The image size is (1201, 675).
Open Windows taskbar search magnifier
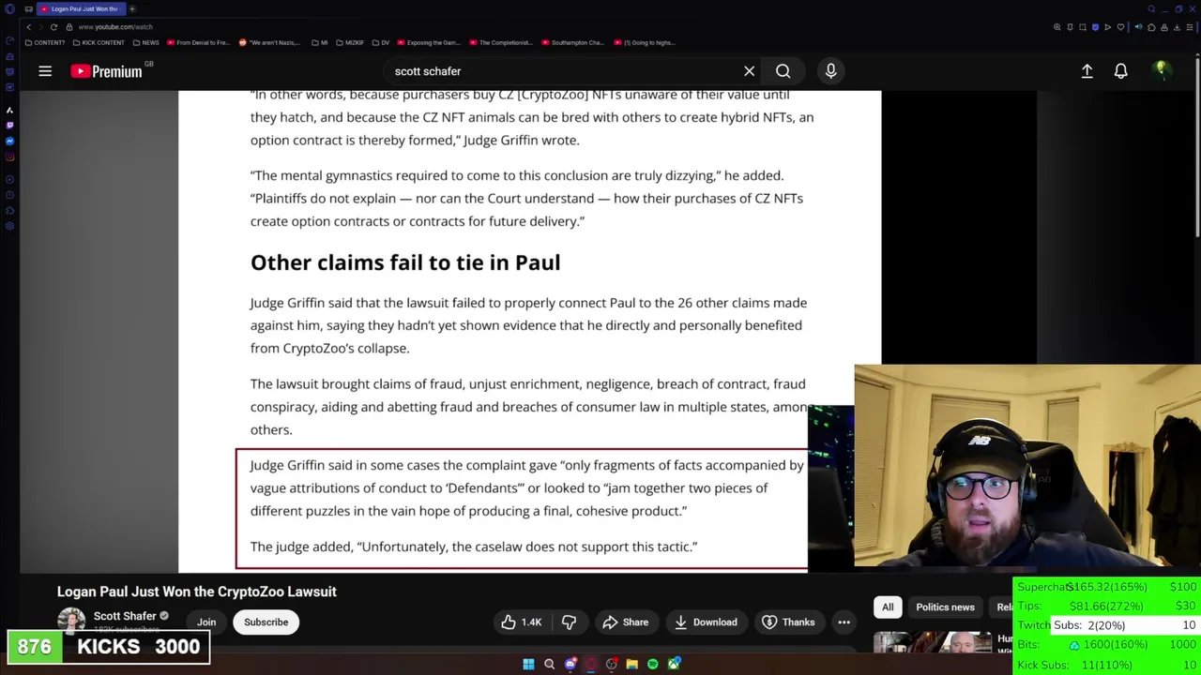tap(549, 665)
